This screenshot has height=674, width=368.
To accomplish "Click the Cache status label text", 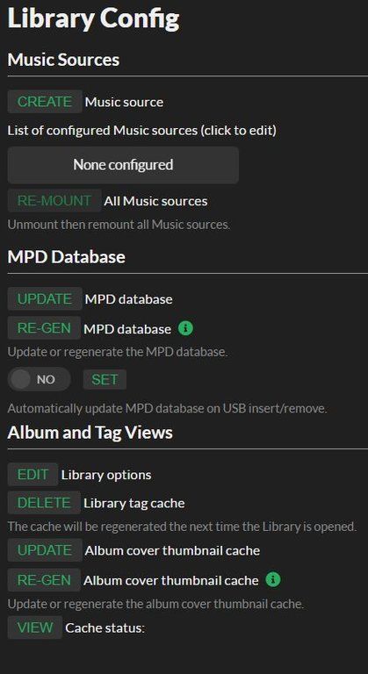I will (105, 628).
